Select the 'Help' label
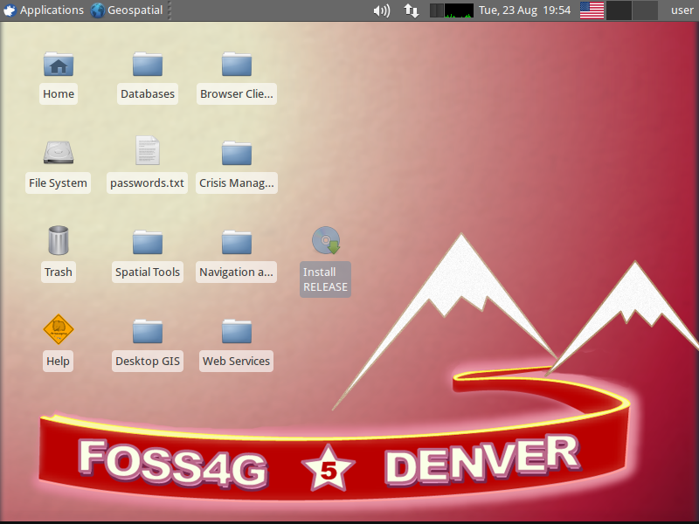The width and height of the screenshot is (699, 524). [58, 362]
